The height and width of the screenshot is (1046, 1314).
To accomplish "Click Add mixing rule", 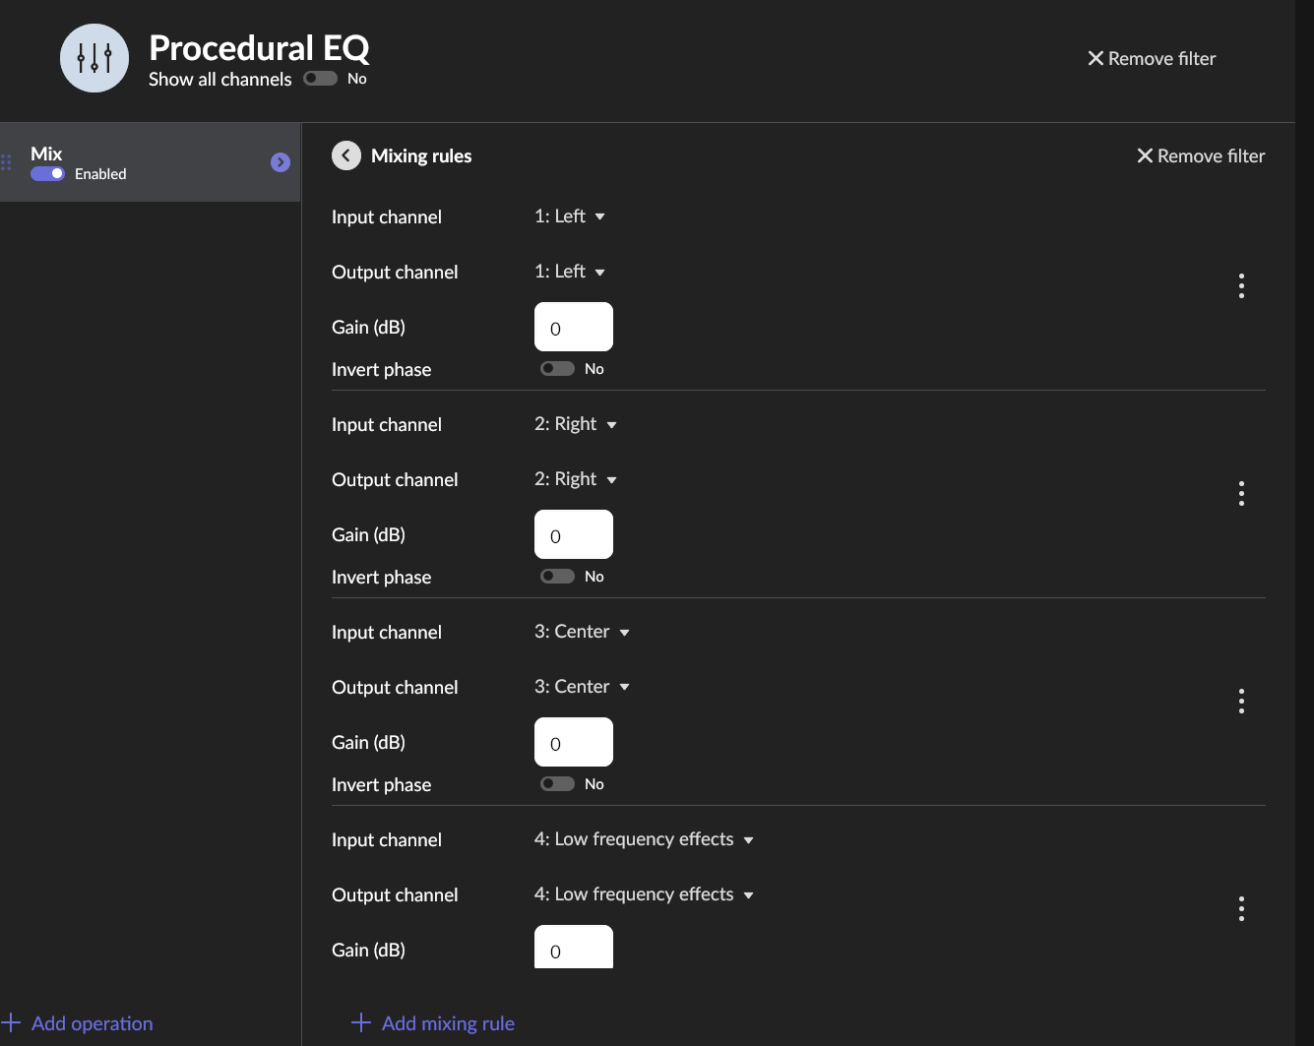I will click(433, 1023).
